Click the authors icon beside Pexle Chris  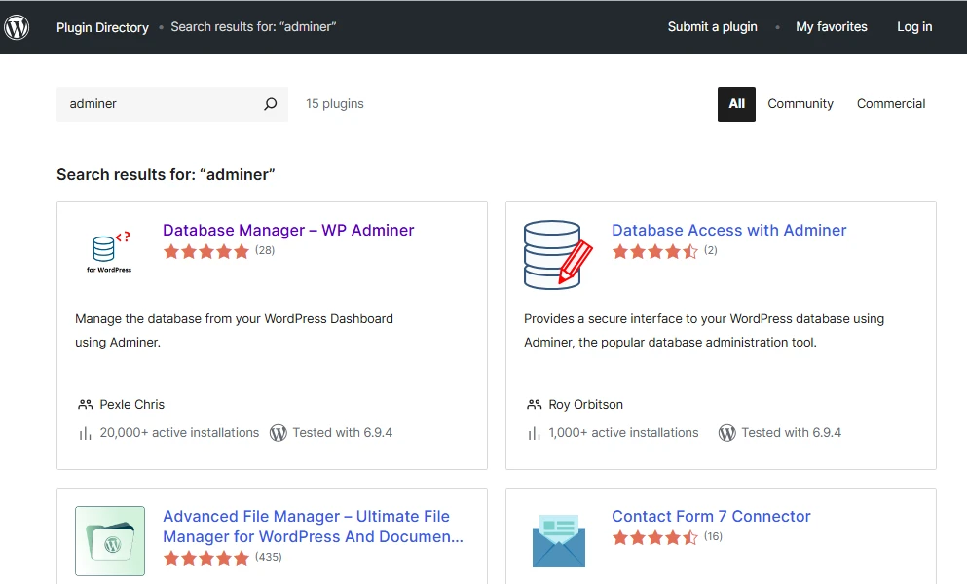point(85,405)
